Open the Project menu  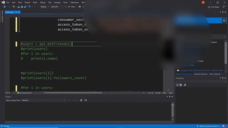27,2
